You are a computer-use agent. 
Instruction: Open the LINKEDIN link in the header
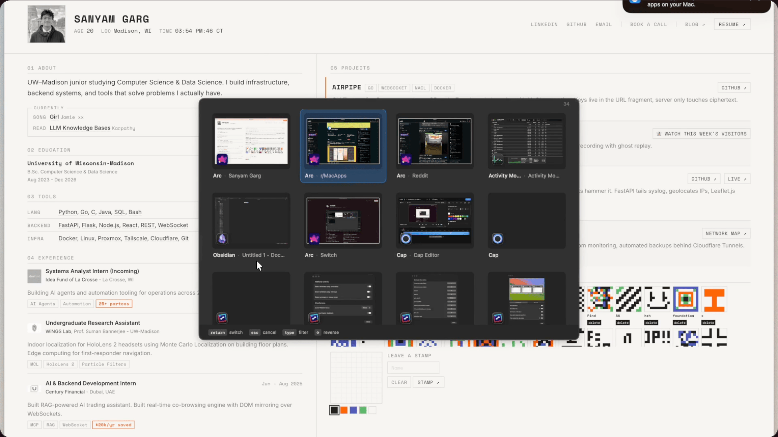[x=544, y=24]
